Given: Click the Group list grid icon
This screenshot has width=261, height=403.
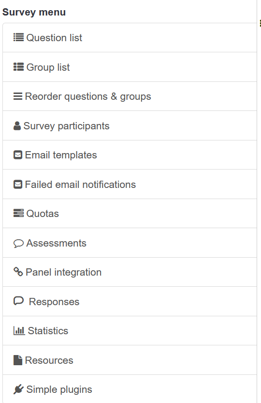Looking at the screenshot, I should [x=18, y=67].
